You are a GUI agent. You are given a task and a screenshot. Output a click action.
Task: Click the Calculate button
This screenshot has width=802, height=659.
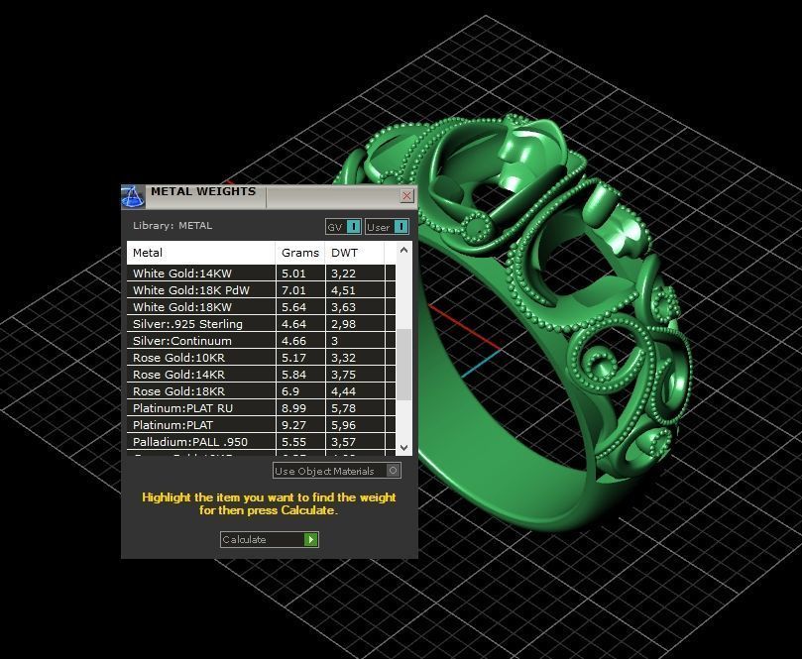[270, 539]
